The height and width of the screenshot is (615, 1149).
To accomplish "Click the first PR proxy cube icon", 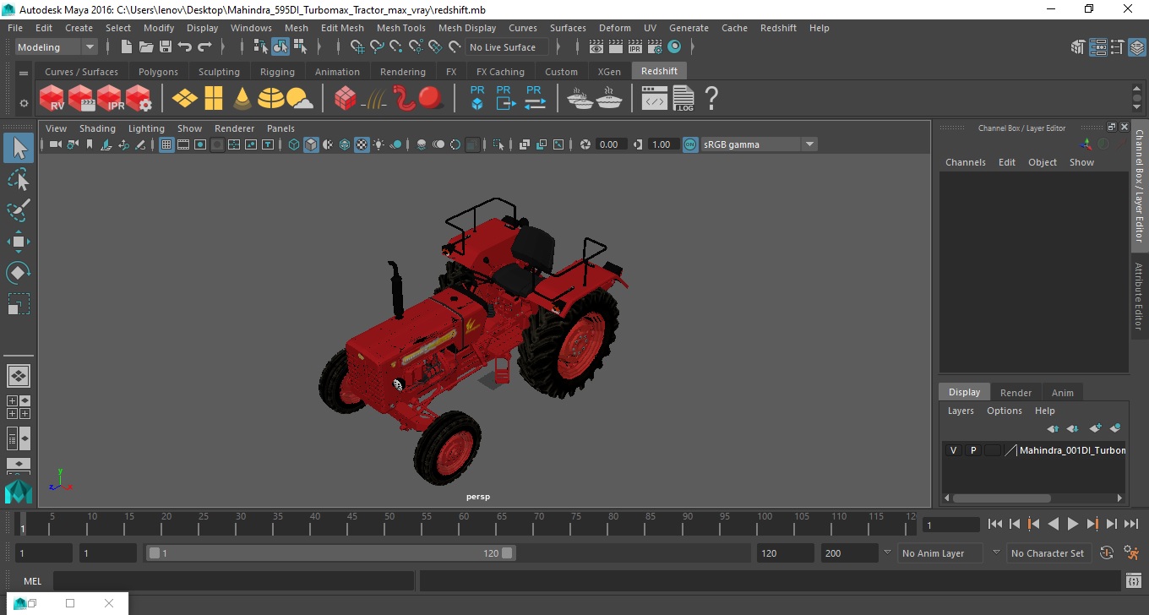I will click(477, 98).
